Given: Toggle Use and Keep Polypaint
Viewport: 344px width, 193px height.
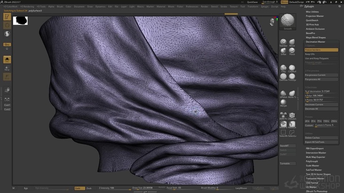Looking at the screenshot, I should click(321, 58).
